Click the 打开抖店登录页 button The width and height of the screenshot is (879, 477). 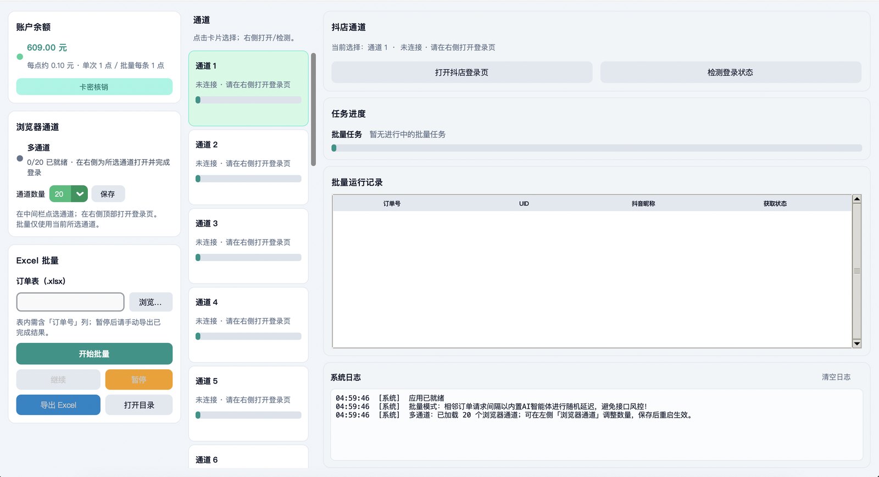(x=461, y=73)
